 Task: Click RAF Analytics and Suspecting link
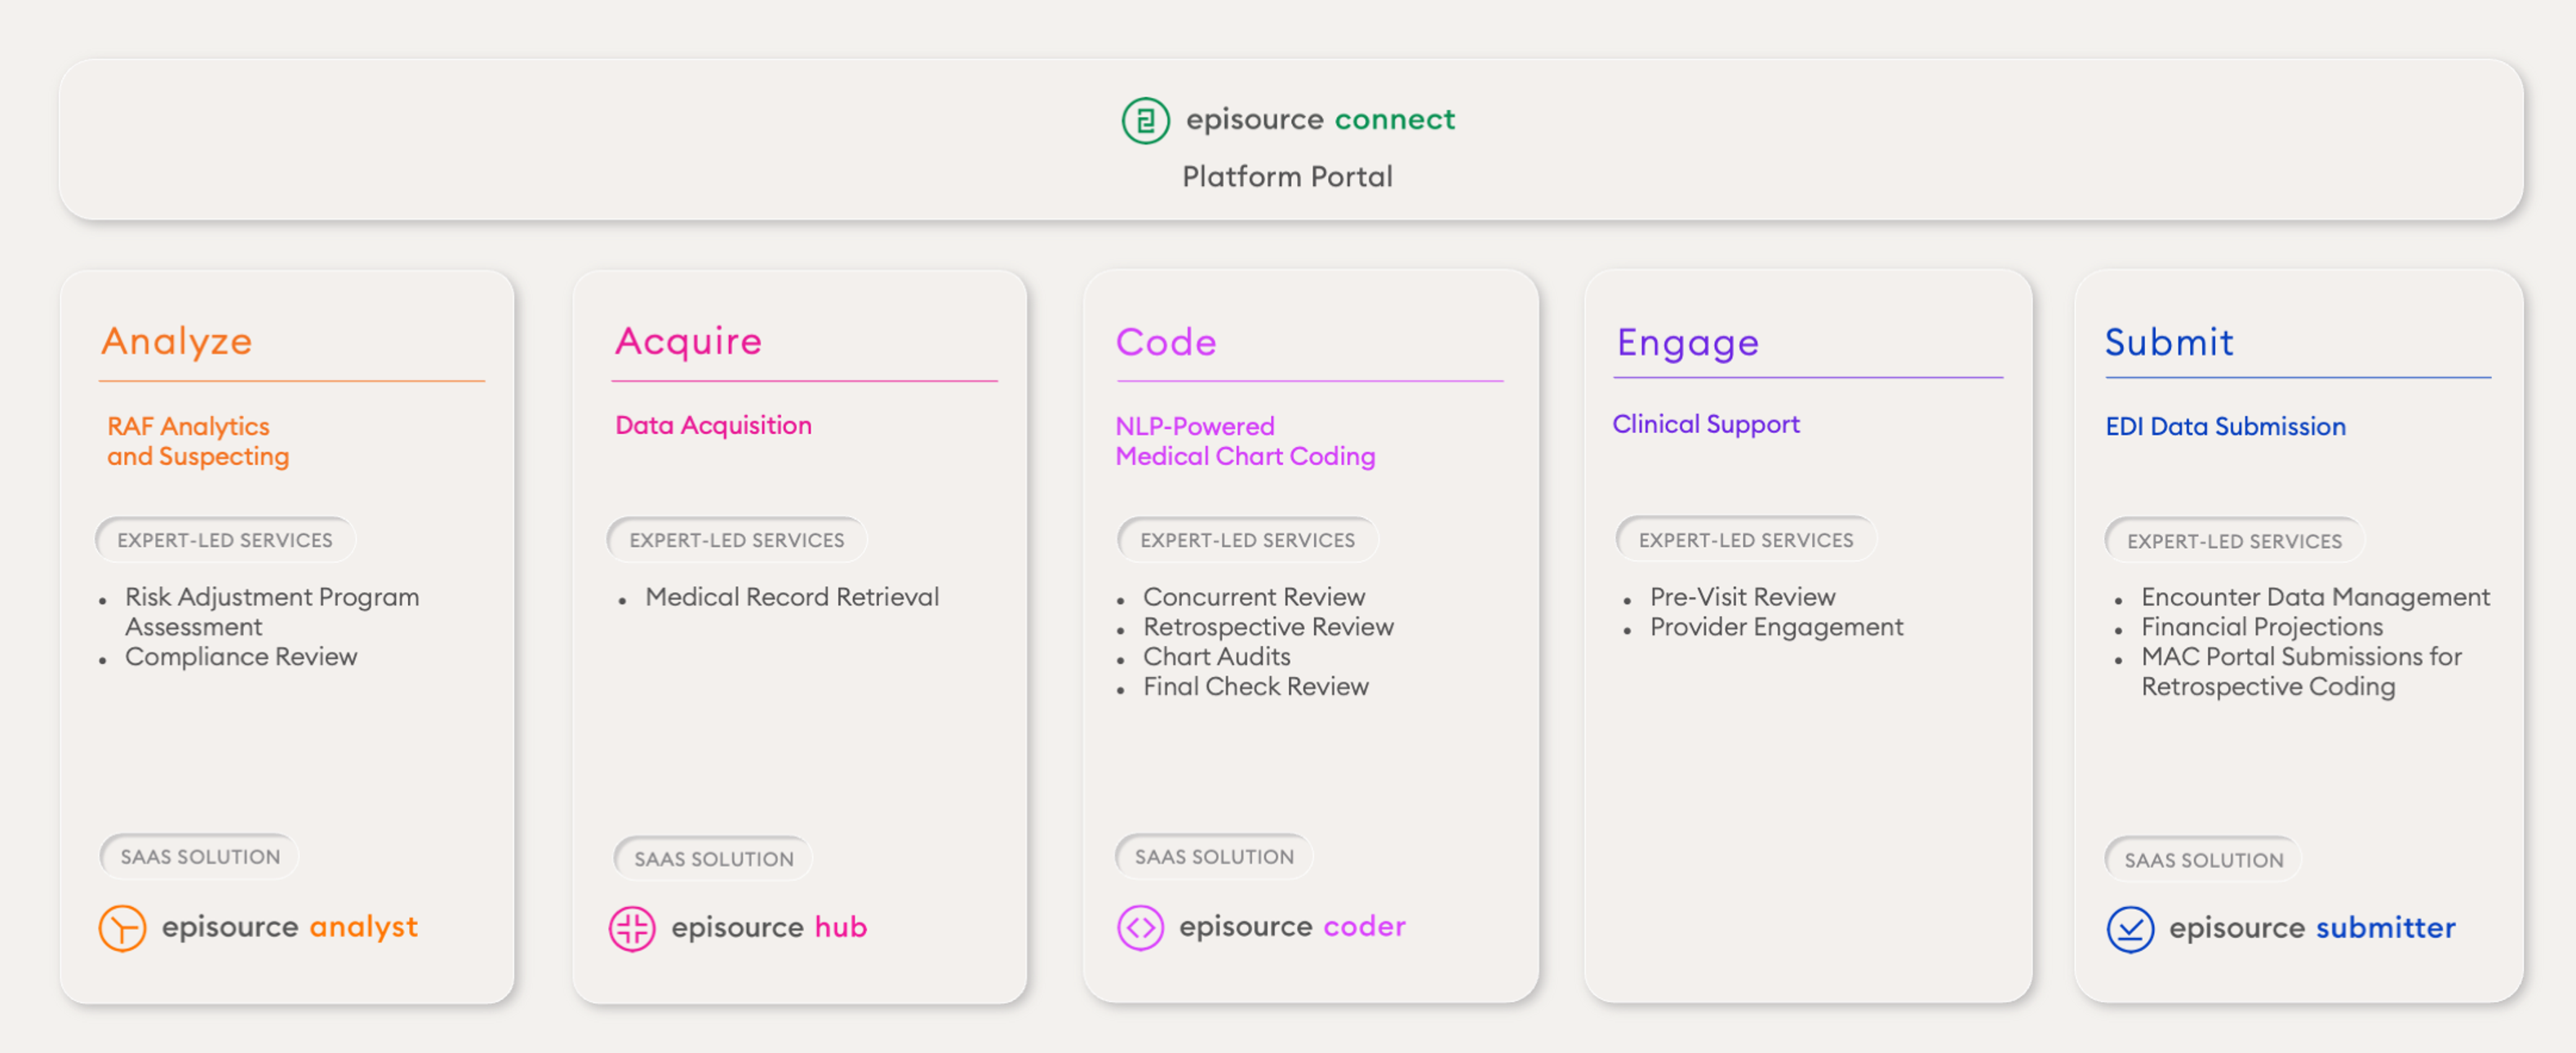point(198,440)
